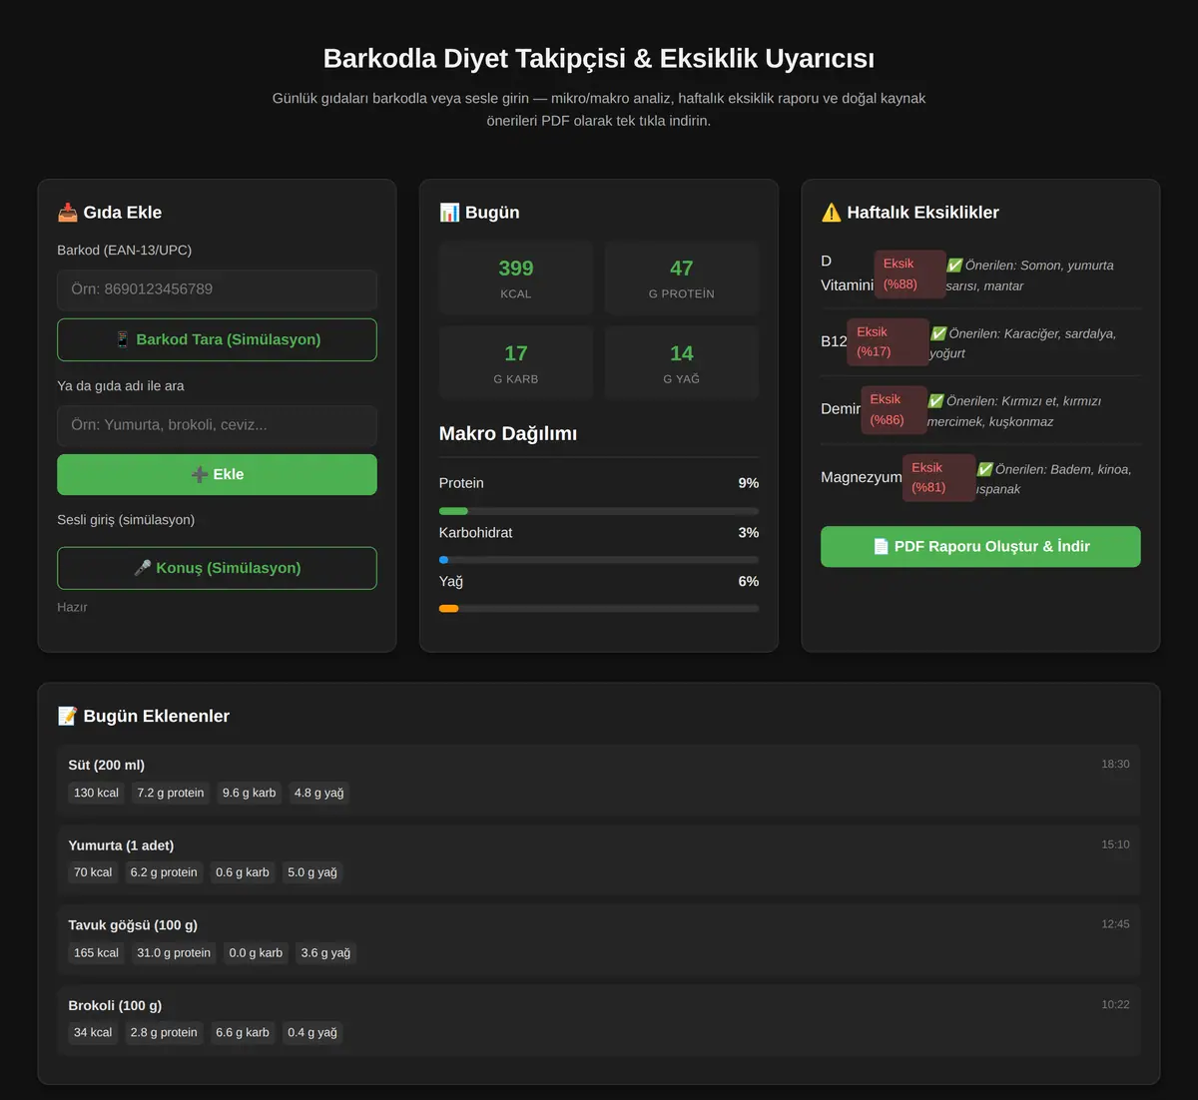Click the Karbohidrat 3% value
The image size is (1198, 1100).
tap(749, 533)
